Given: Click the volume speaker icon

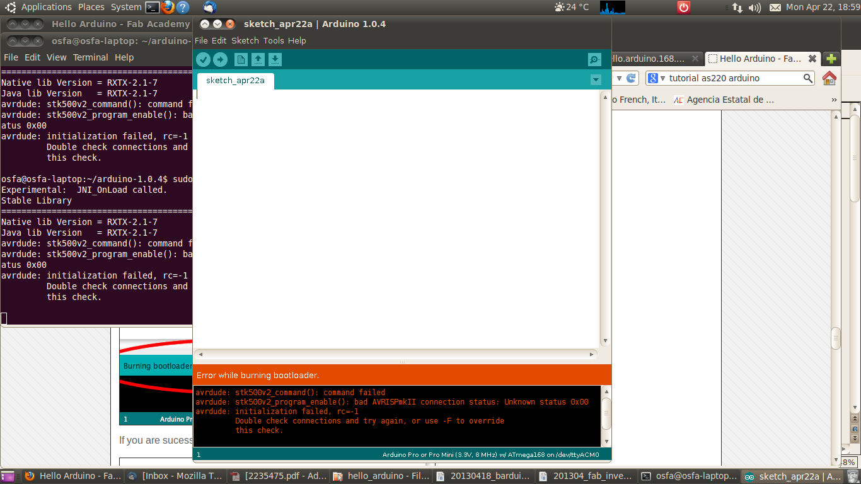Looking at the screenshot, I should (754, 8).
